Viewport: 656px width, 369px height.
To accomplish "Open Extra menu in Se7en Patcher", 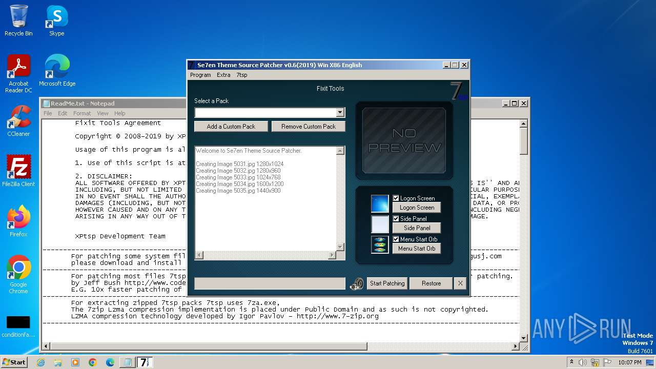I will (x=223, y=75).
